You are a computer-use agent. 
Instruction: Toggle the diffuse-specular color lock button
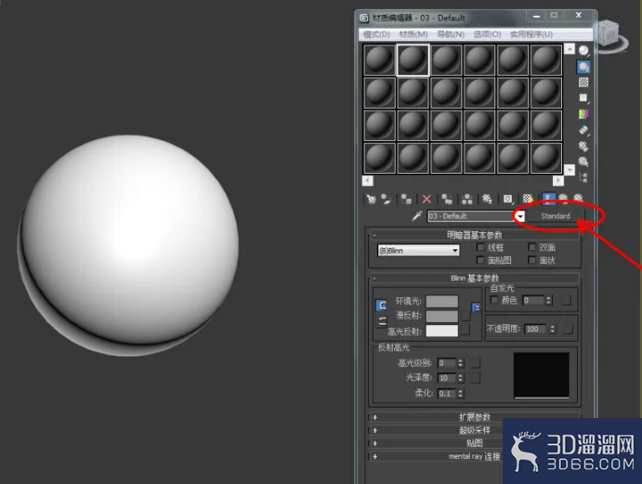tap(382, 321)
